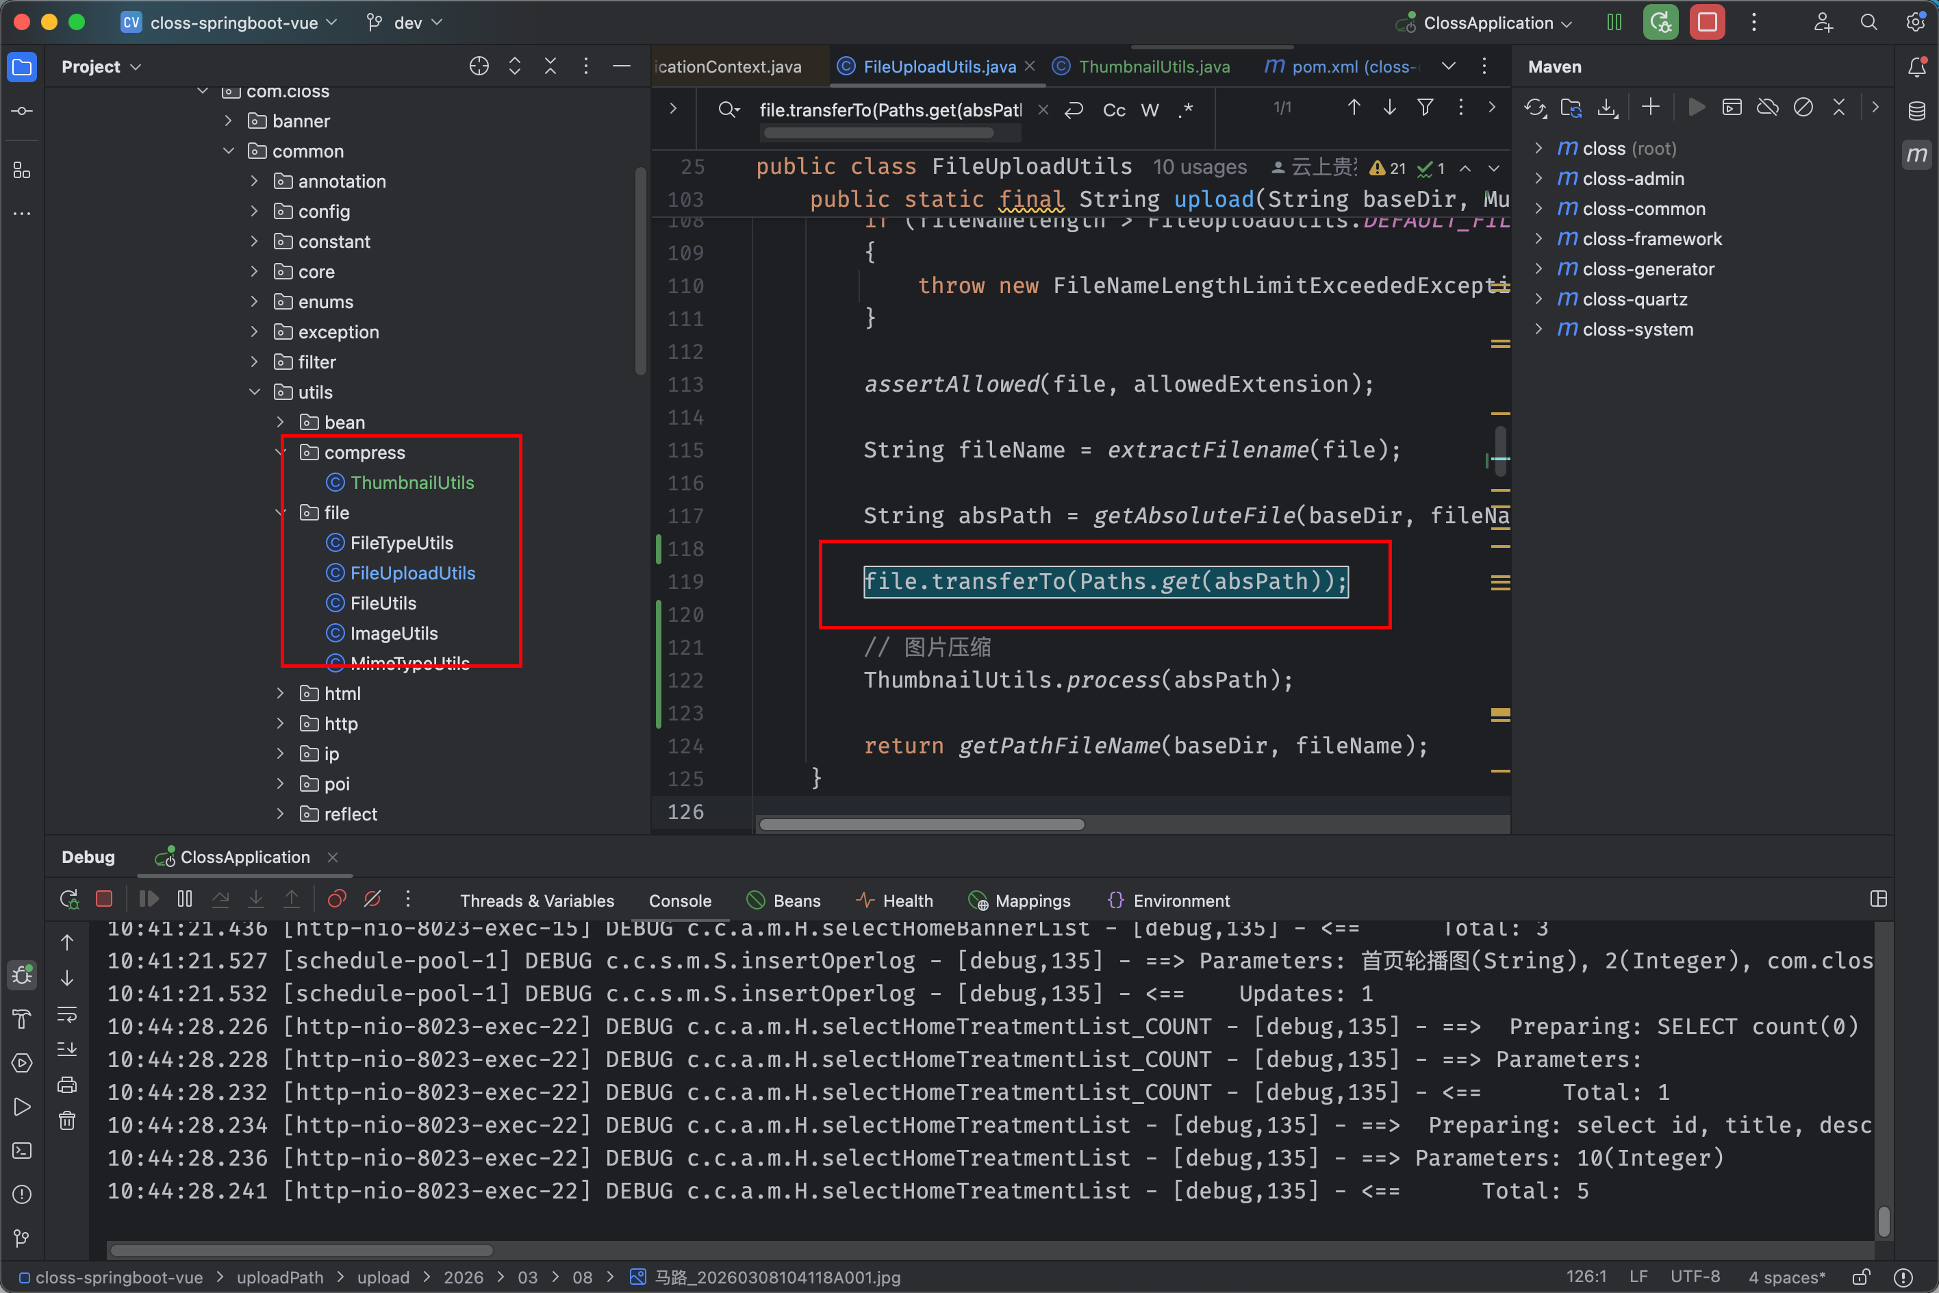Switch to Threads & Variables tab
Screen dimensions: 1939x1293
pos(537,901)
